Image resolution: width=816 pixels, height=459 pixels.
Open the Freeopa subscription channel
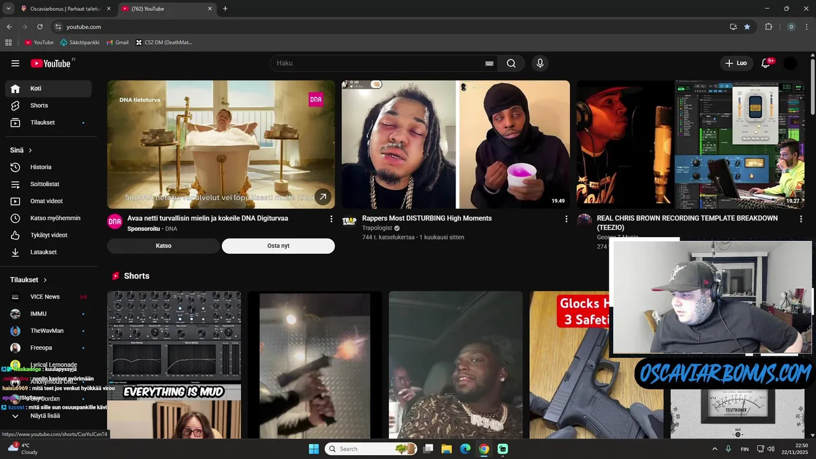(x=48, y=347)
